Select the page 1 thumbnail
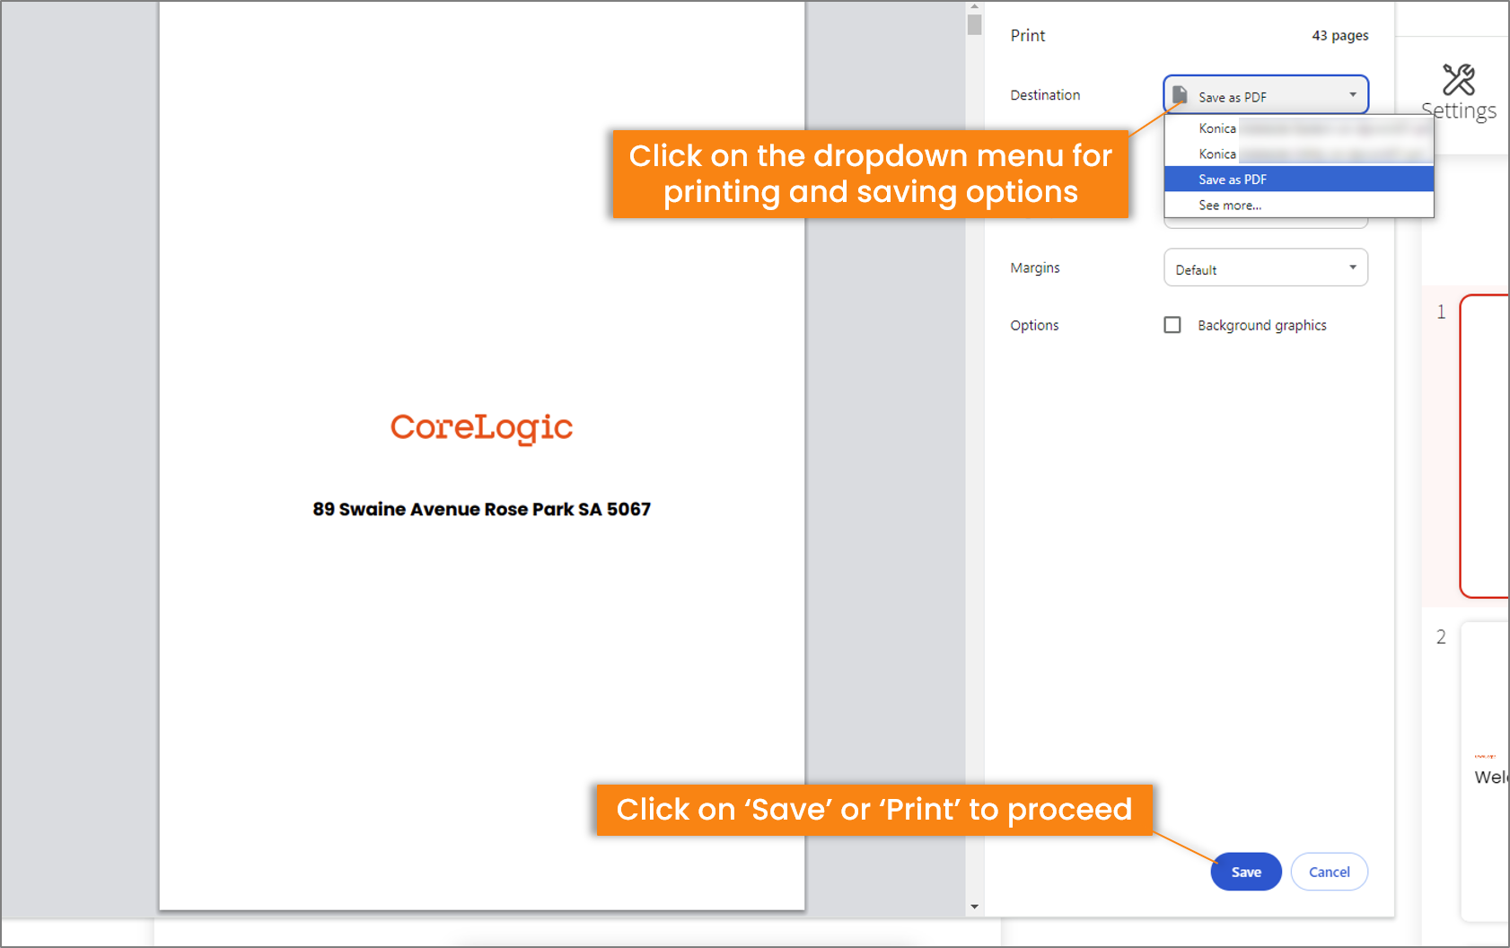 1485,446
